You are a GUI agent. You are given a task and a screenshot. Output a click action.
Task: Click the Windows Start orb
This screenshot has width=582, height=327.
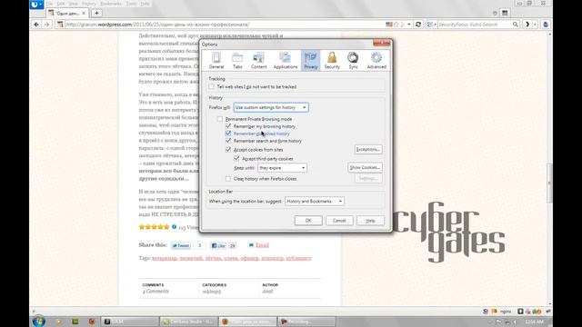click(x=38, y=321)
